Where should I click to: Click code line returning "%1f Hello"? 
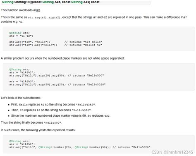[x=56, y=42]
